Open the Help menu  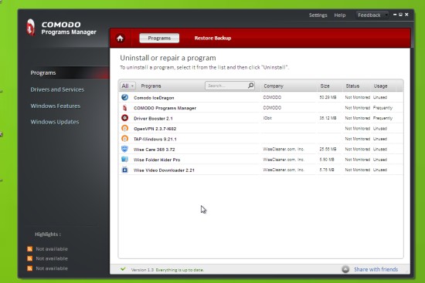pyautogui.click(x=340, y=15)
